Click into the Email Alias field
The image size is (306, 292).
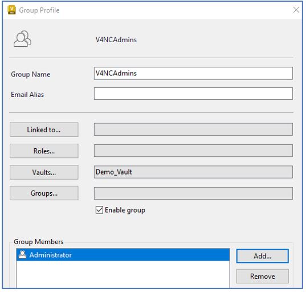tap(193, 94)
